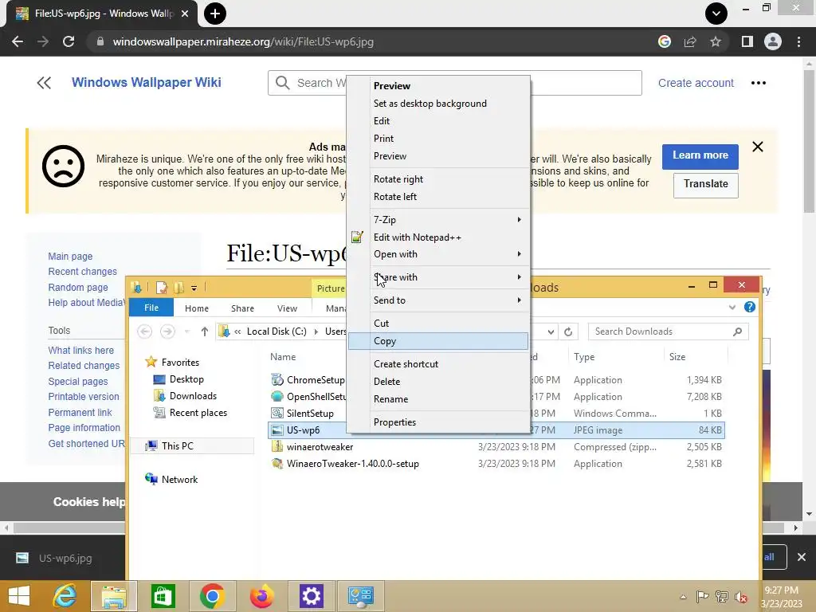Open Windows Store from taskbar

tap(163, 596)
